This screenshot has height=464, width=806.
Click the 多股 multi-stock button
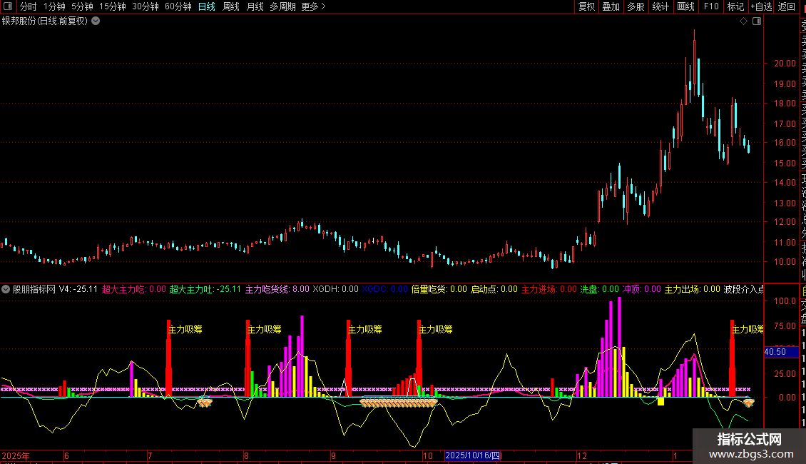636,6
